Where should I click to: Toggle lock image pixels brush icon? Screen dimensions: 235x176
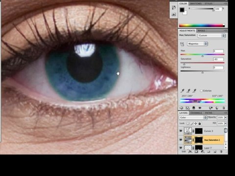point(192,123)
